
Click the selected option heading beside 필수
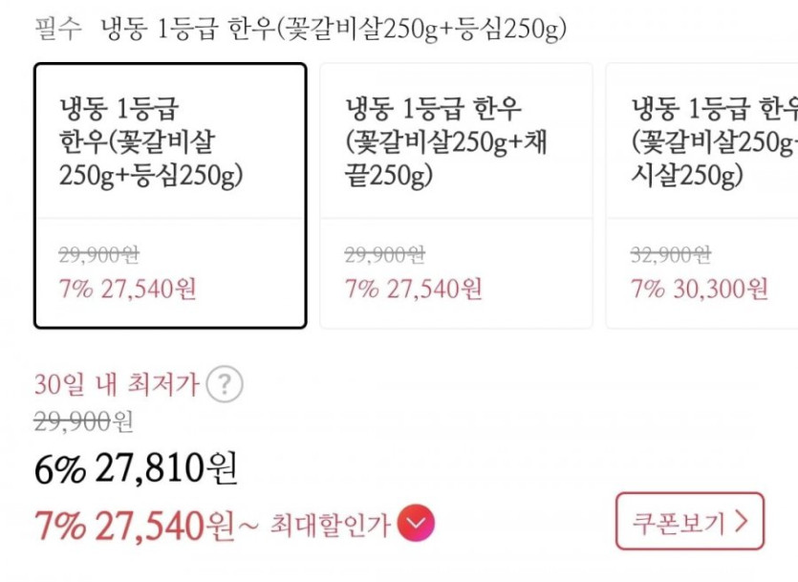pyautogui.click(x=334, y=30)
